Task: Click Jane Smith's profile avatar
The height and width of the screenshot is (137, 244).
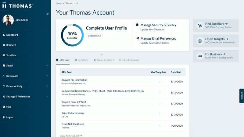Action: tap(8, 20)
